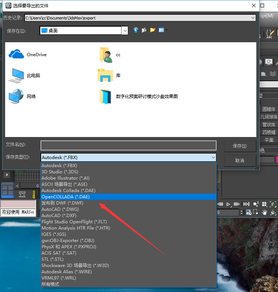Click the 管状体 tube primitive button

269,125
